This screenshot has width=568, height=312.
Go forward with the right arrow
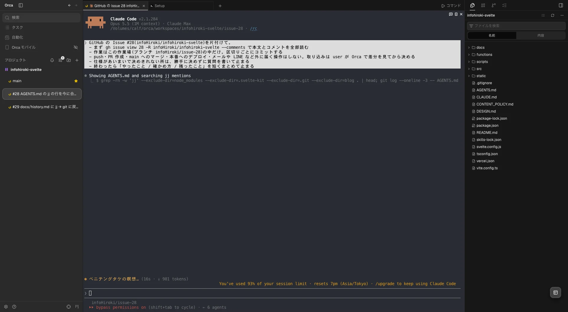click(76, 5)
